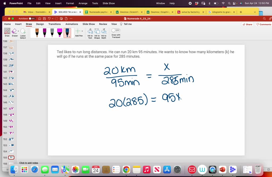Screen dimensions: 272x177
Task: Expand the dark blue pen options chevron
Action: 70,37
